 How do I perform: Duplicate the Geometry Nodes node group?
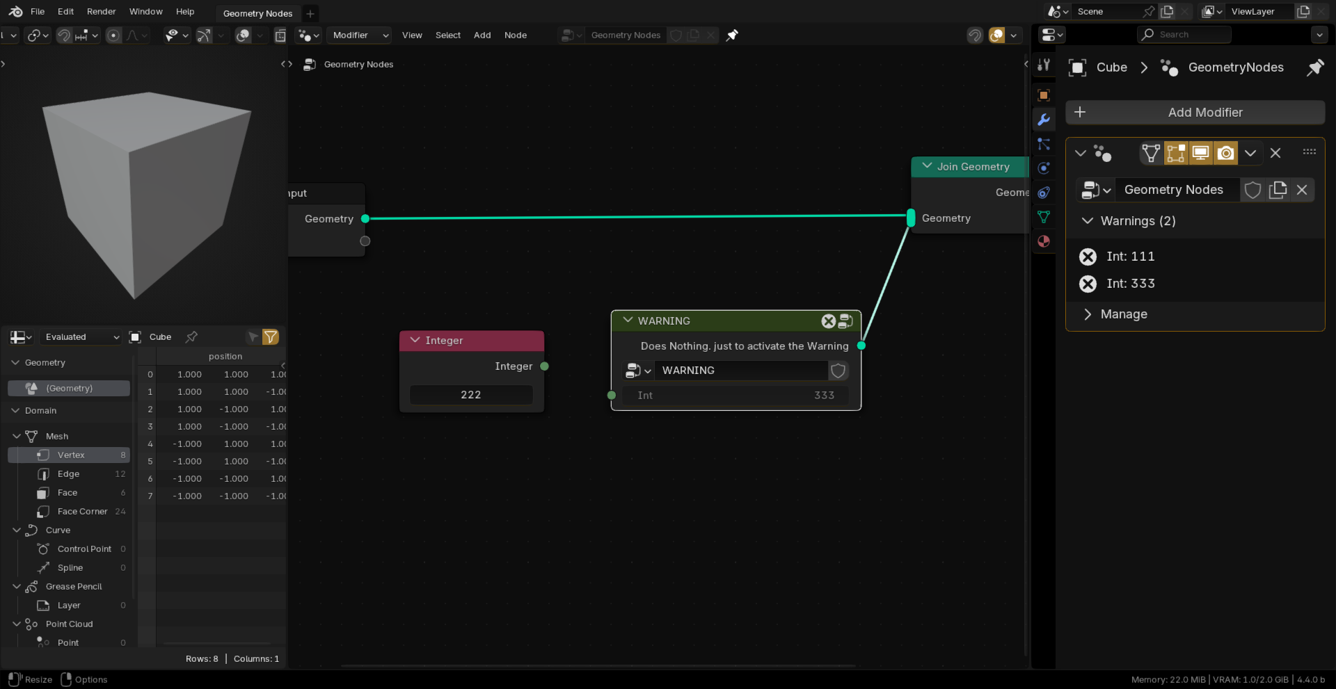(x=1278, y=190)
